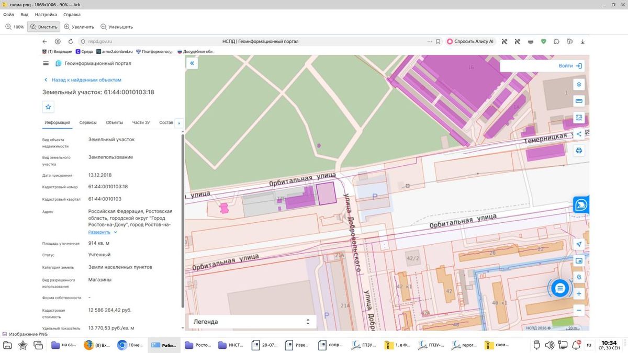Viewport: 628px width, 353px height.
Task: Zoom out the map with minus button
Action: click(579, 310)
